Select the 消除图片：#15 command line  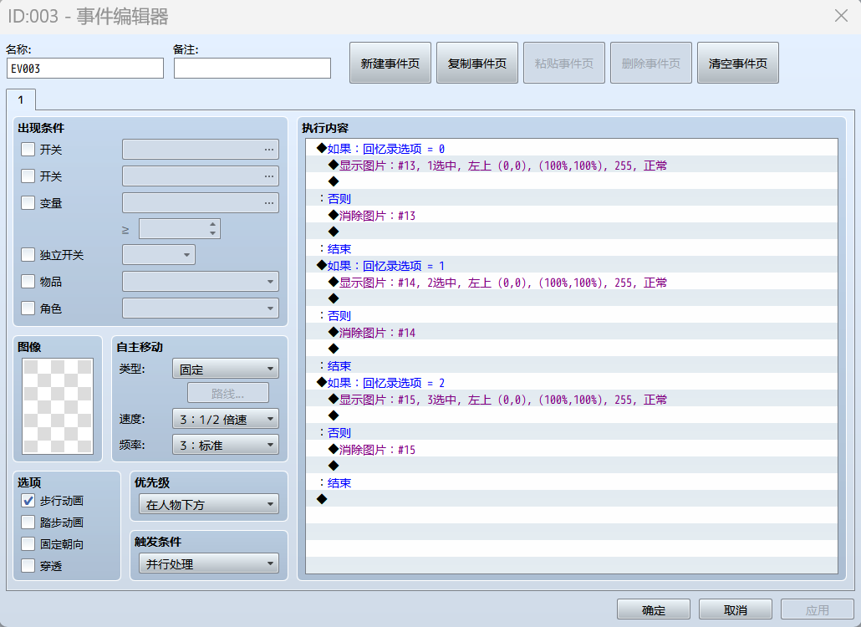point(572,450)
